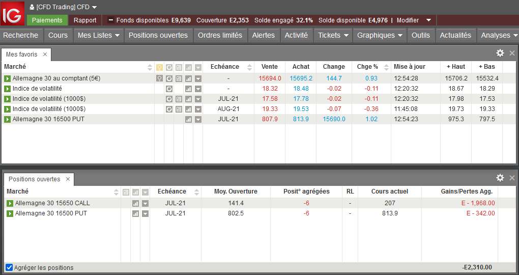Click green arrow for 16500 PUT in Mes favoris

(7, 119)
